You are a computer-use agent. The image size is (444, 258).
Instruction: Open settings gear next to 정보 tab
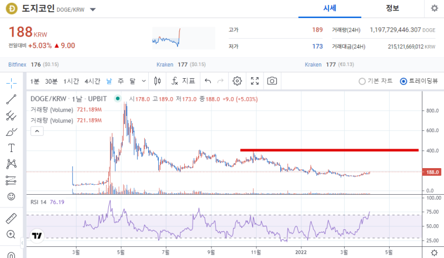point(435,8)
